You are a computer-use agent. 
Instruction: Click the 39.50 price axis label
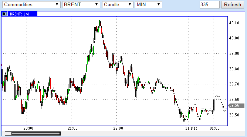tap(234, 115)
